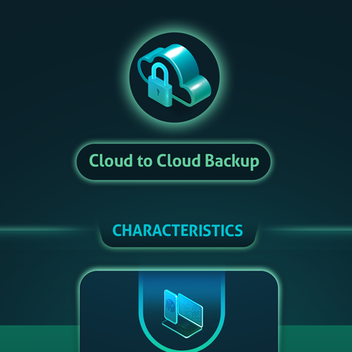Click the word Backup in the title pill

(232, 161)
